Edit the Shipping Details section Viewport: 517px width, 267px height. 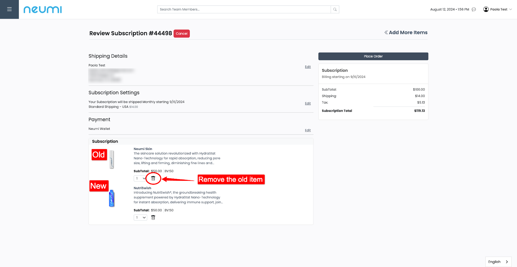pyautogui.click(x=308, y=67)
